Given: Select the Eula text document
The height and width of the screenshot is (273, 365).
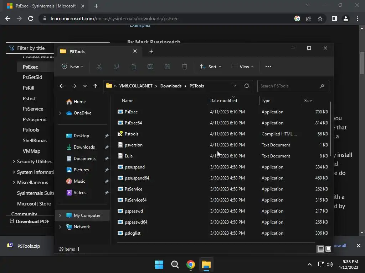Looking at the screenshot, I should click(222, 156).
